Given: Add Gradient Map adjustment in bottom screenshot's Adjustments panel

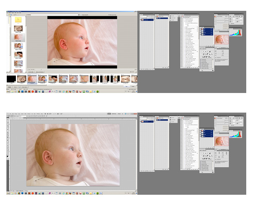Looking at the screenshot, I should pos(209,159).
